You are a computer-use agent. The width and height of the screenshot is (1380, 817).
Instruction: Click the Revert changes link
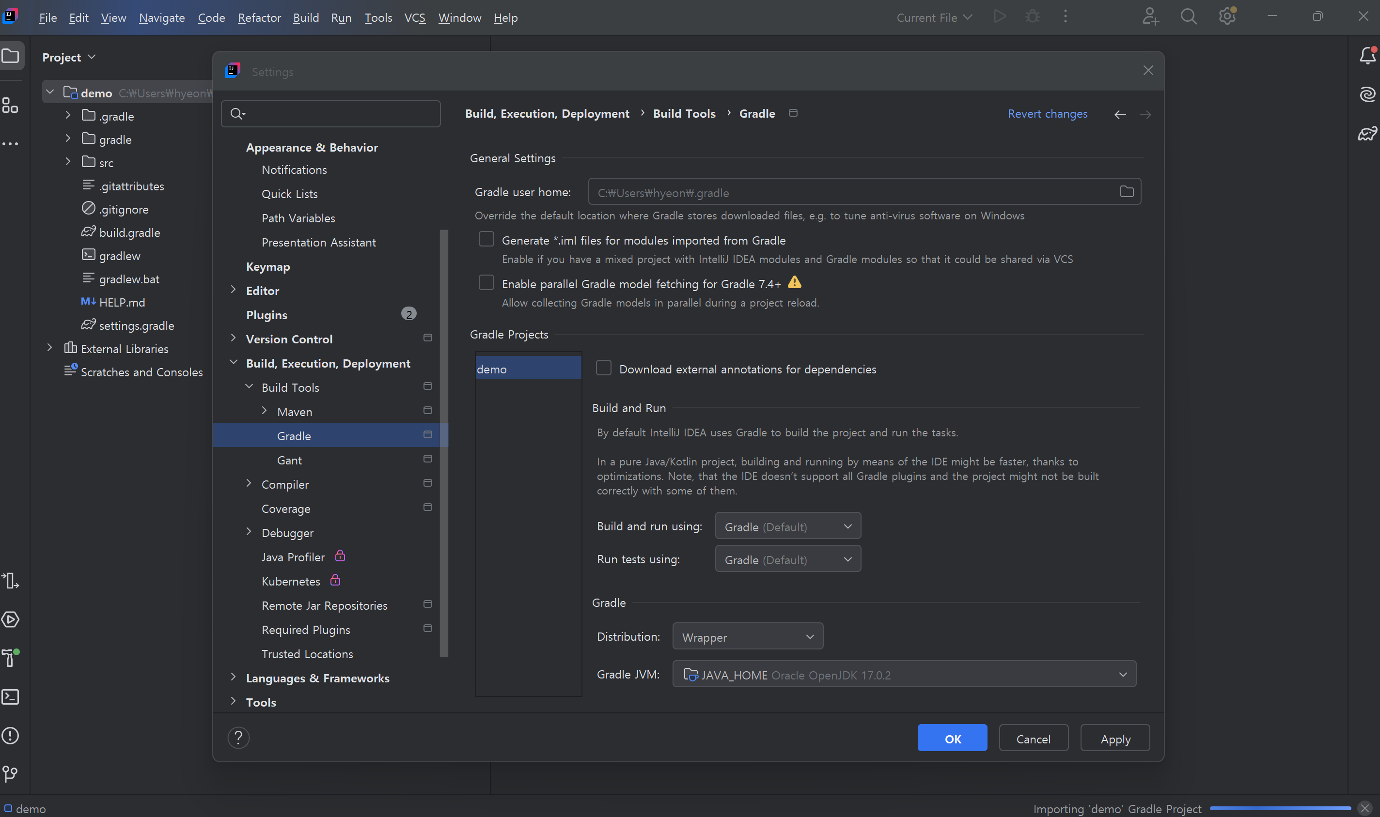1048,113
